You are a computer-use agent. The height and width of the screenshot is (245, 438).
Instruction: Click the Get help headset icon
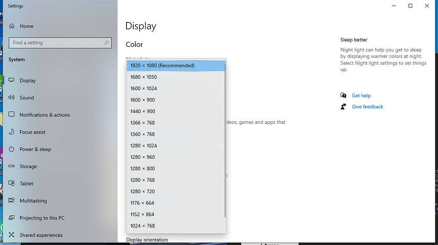[x=344, y=95]
